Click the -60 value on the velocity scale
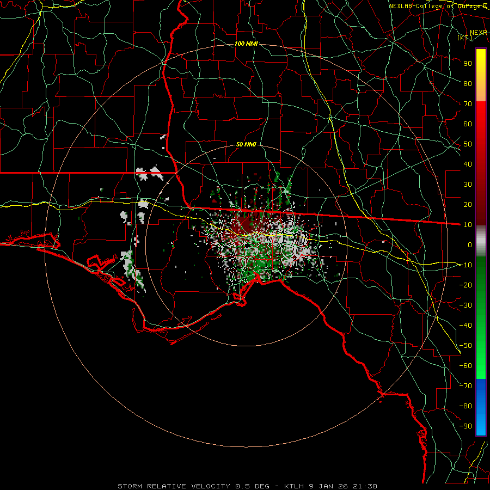 (x=465, y=366)
